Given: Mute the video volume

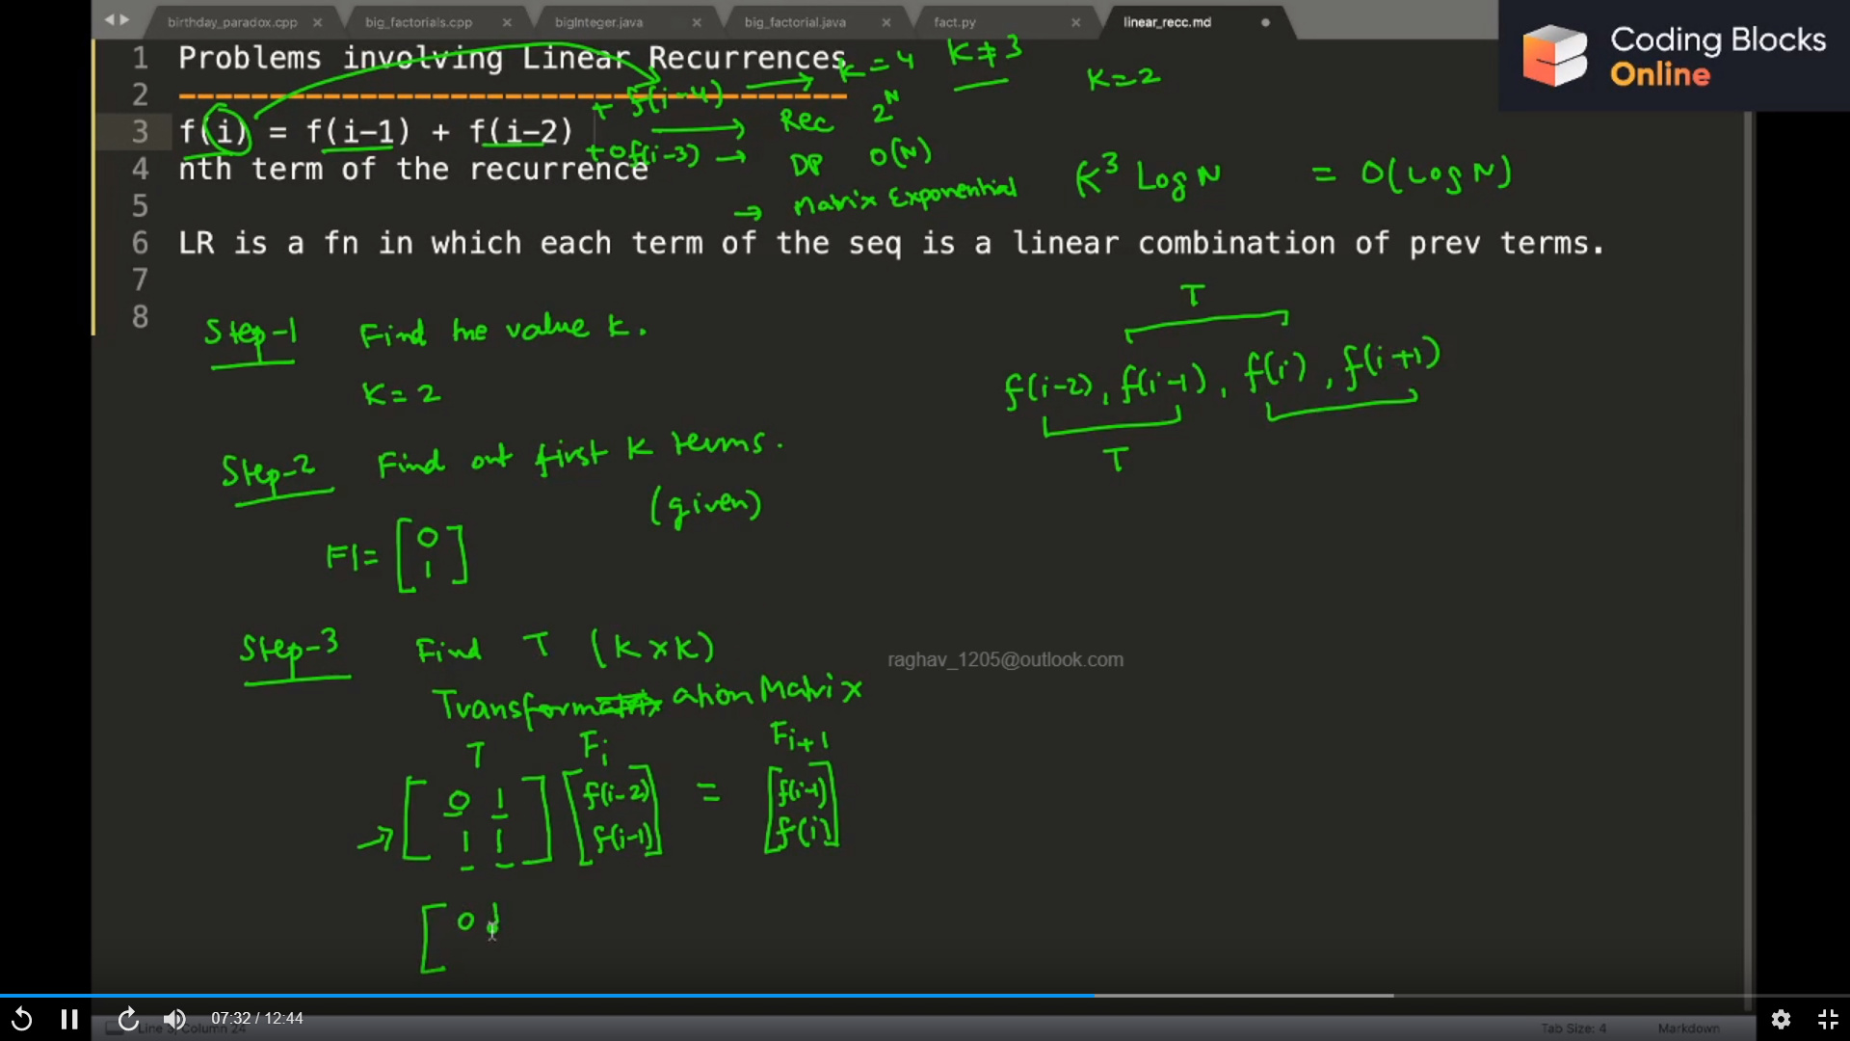Looking at the screenshot, I should coord(174,1019).
